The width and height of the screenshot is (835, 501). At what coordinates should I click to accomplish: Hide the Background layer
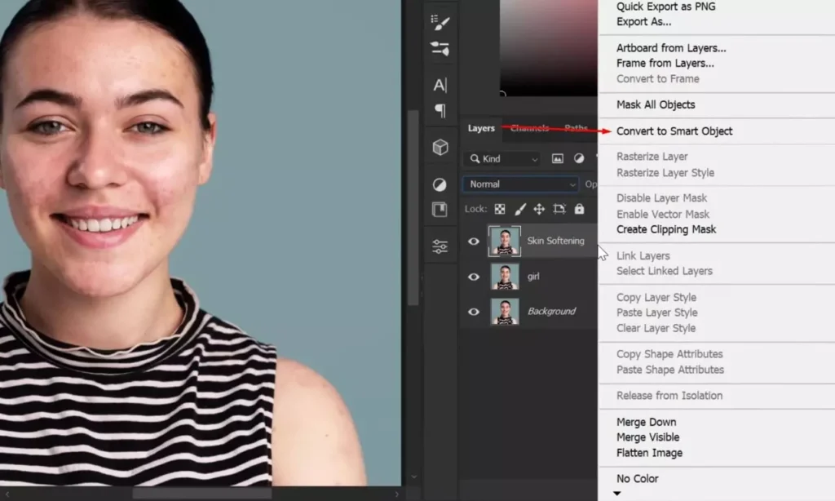coord(474,311)
